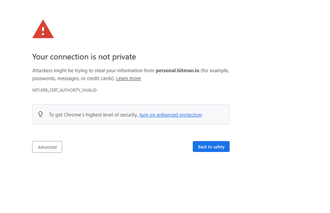Click the red warning triangle icon

pyautogui.click(x=43, y=29)
